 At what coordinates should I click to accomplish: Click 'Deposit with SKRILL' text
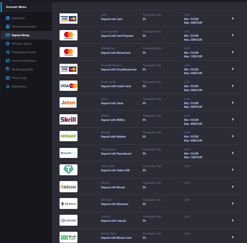(x=113, y=120)
